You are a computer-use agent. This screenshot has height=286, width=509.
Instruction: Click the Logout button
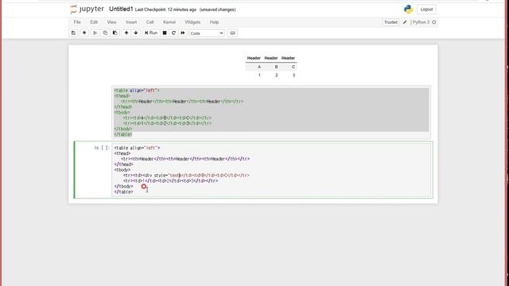click(426, 10)
